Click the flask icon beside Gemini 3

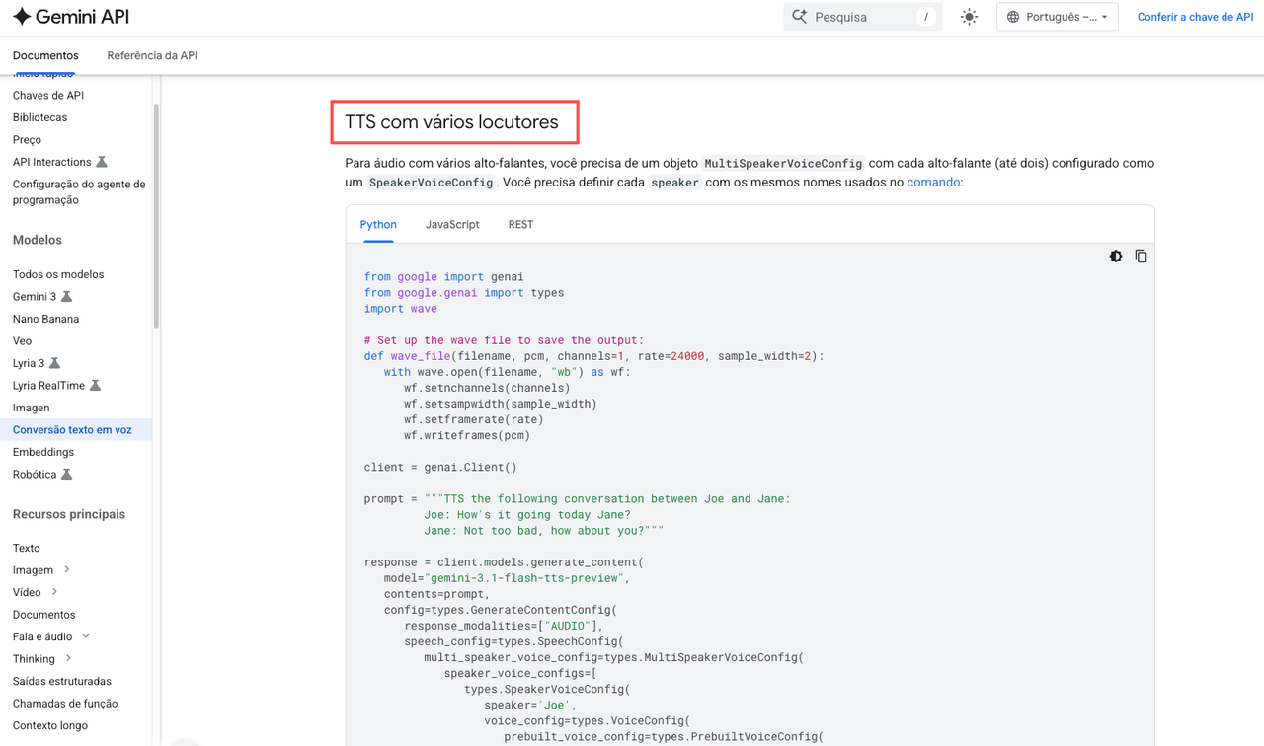point(67,297)
